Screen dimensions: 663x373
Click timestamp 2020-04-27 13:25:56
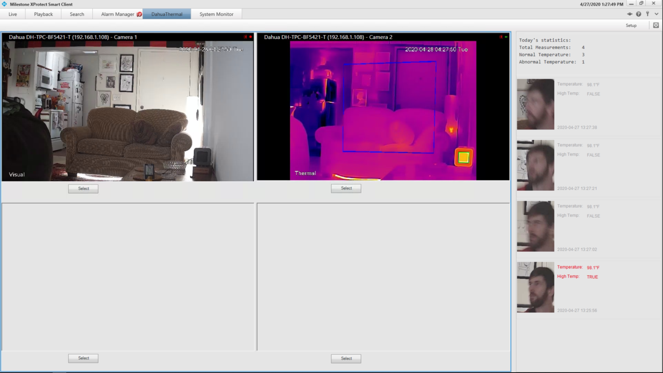(x=577, y=310)
